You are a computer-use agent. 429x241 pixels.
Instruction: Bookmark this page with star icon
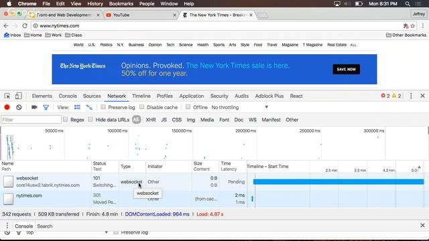click(413, 26)
